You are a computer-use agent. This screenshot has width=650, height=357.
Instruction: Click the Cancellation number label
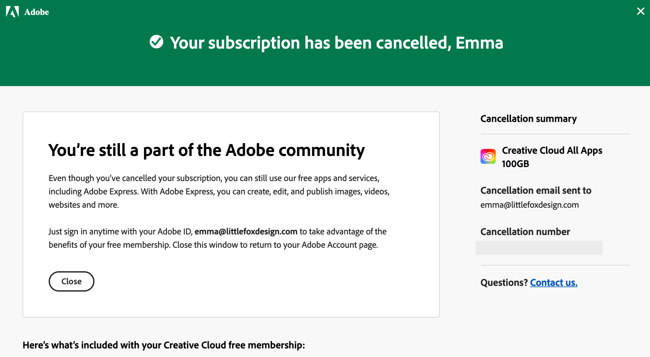(x=525, y=232)
